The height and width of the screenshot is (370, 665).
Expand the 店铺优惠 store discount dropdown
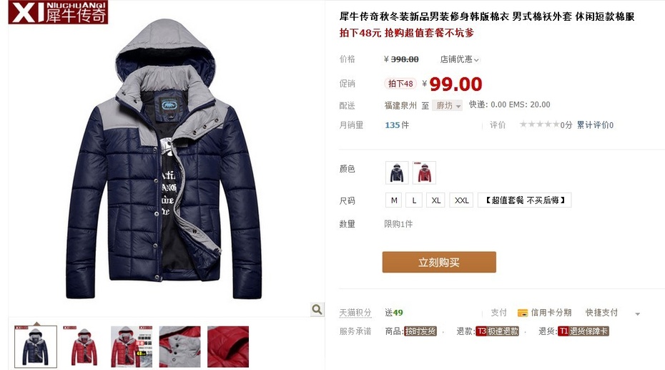459,59
